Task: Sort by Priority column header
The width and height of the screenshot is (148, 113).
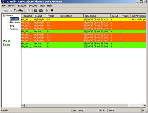Action: click(125, 16)
